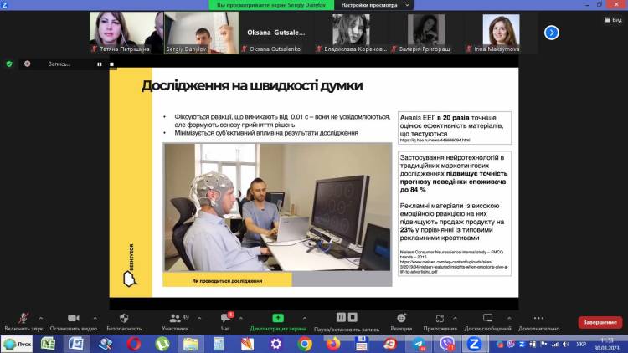Select Тетяна Петрішина video thumbnail
Image resolution: width=628 pixels, height=353 pixels.
(x=125, y=32)
